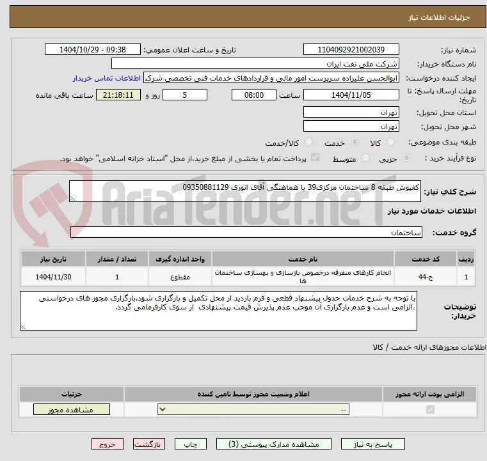487x461 pixels.
Task: Click the گروه خدمت field ساختمان
Action: coord(246,232)
